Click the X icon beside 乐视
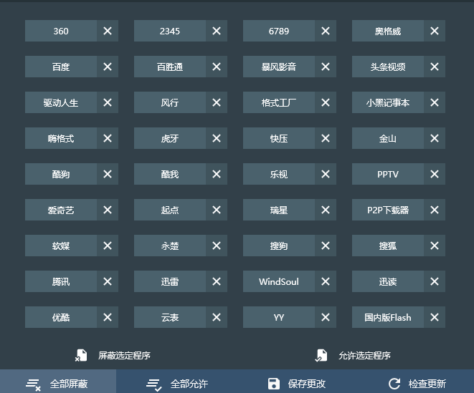The image size is (474, 393). (326, 174)
